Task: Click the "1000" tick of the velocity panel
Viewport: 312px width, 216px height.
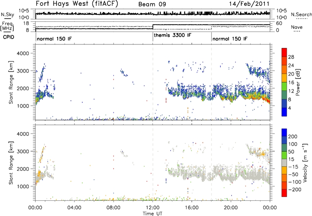Action: pyautogui.click(x=23, y=186)
